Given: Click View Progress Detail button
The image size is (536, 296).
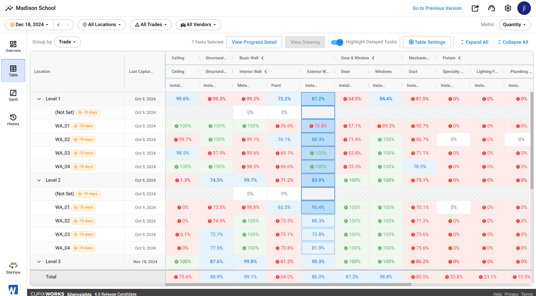Looking at the screenshot, I should pos(254,42).
